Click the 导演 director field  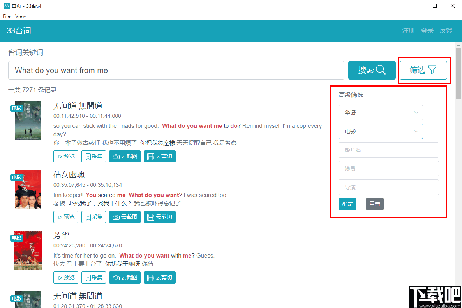(x=388, y=187)
